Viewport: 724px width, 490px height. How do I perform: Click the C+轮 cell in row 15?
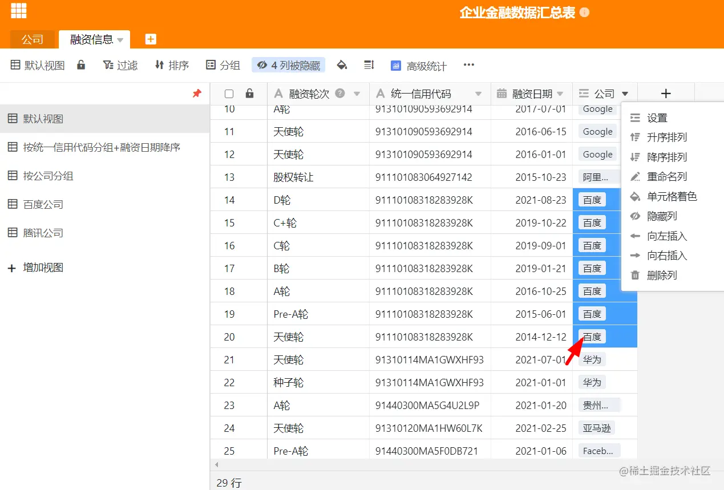click(318, 222)
